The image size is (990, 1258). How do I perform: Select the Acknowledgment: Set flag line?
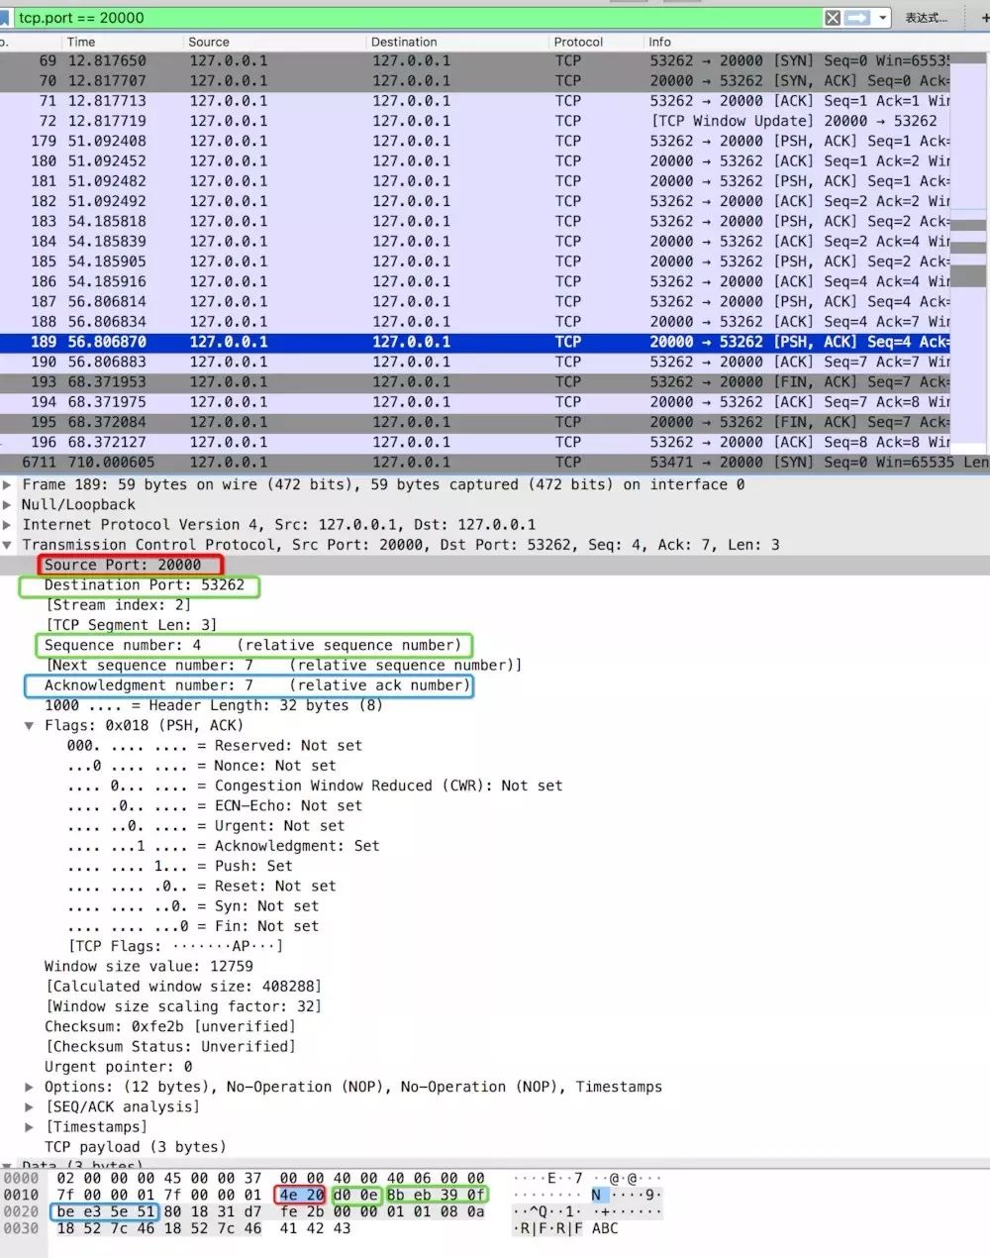click(x=224, y=846)
